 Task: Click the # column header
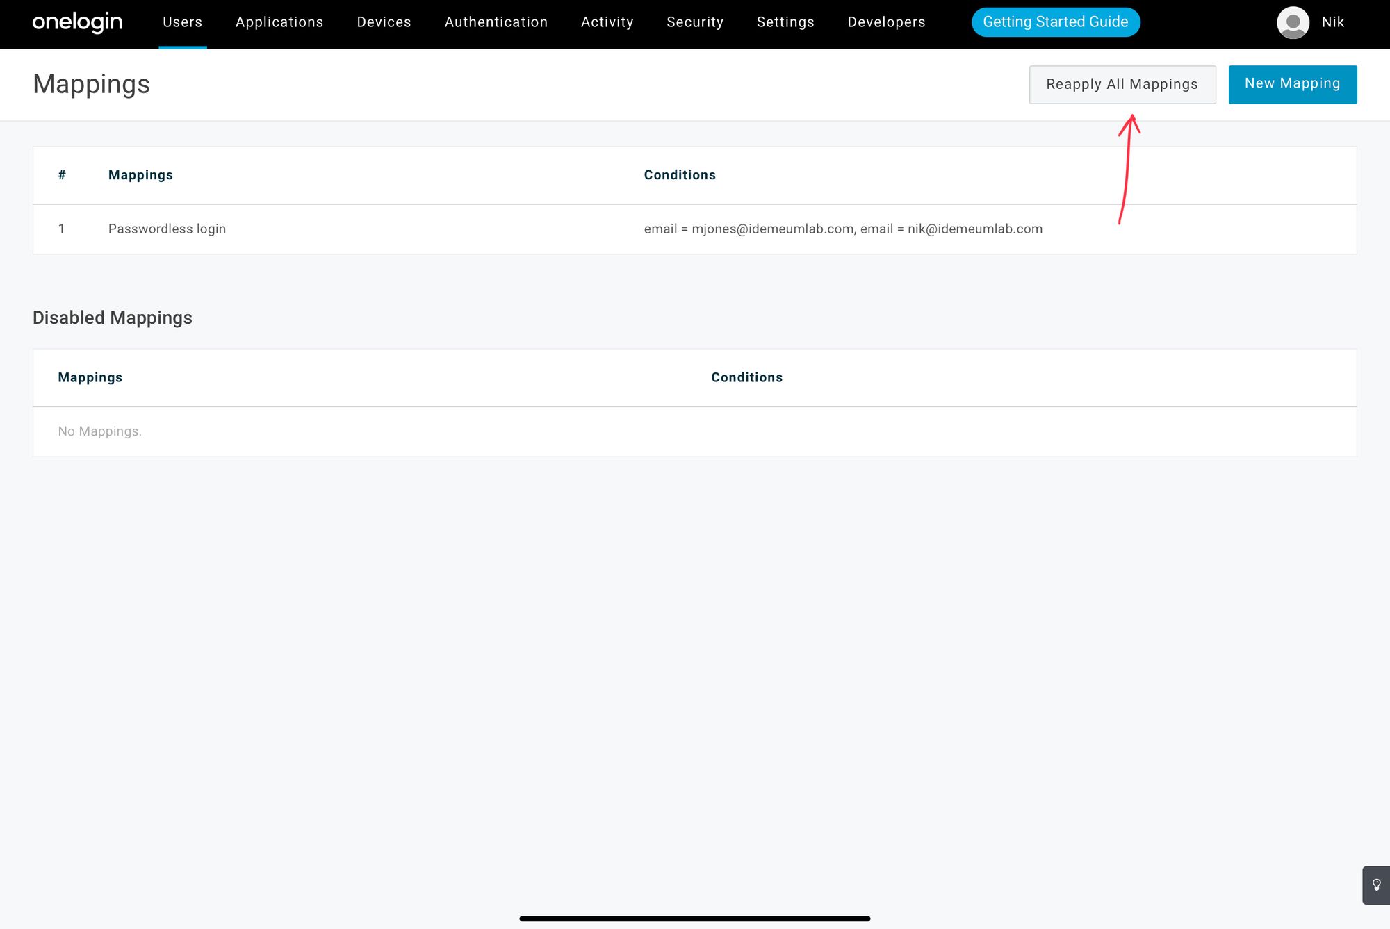(x=62, y=175)
